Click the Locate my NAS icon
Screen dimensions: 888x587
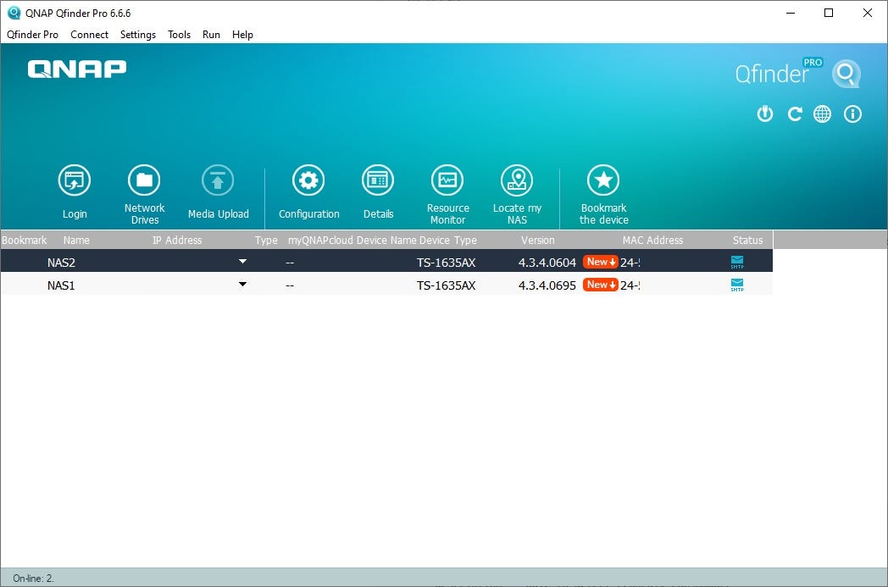[517, 180]
